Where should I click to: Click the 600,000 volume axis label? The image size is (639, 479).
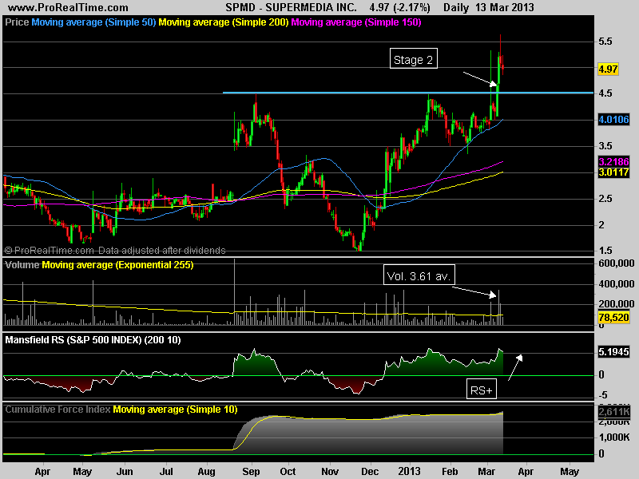pyautogui.click(x=617, y=263)
